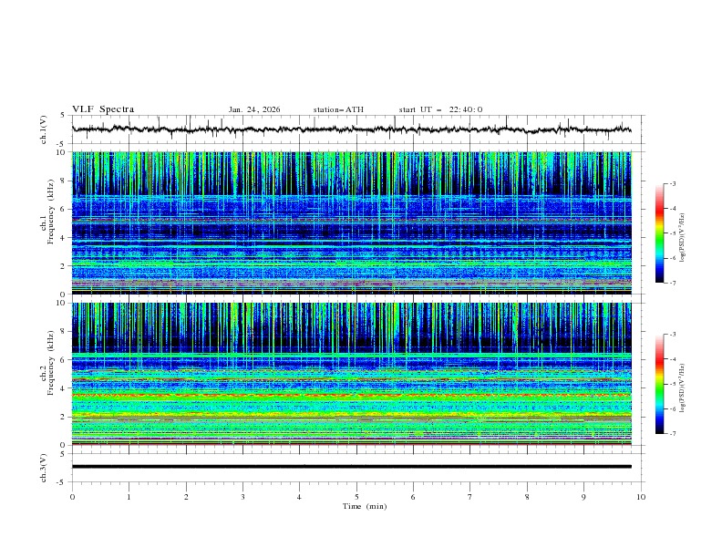The image size is (722, 558).
Task: Select the 10 minute tick on time axis
Action: (x=641, y=496)
